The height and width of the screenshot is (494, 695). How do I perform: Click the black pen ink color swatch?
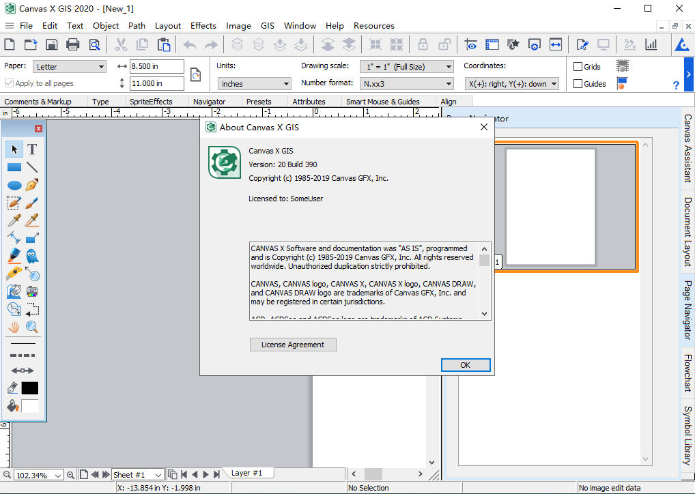point(30,388)
